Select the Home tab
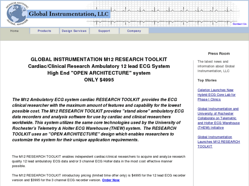The width and height of the screenshot is (249, 186). (14, 31)
